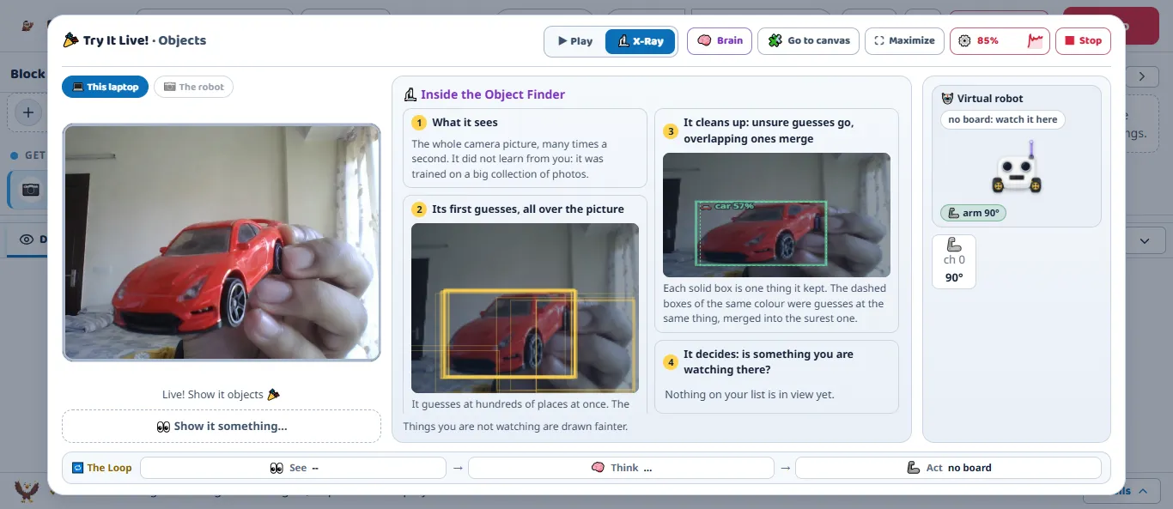This screenshot has width=1173, height=509.
Task: Select the X-Ray mode button
Action: [x=641, y=41]
